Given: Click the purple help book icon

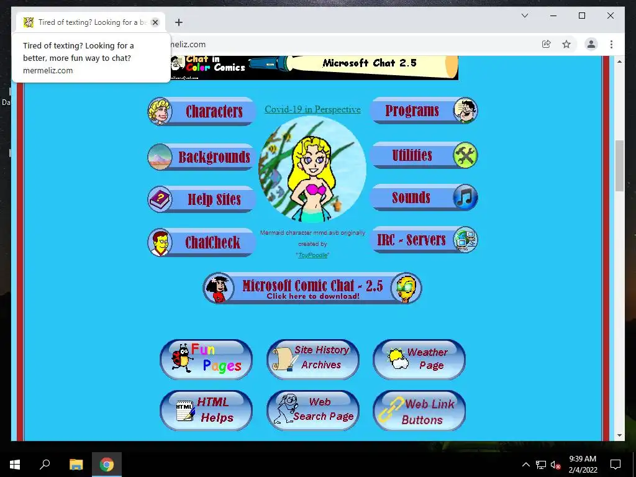Looking at the screenshot, I should point(160,199).
